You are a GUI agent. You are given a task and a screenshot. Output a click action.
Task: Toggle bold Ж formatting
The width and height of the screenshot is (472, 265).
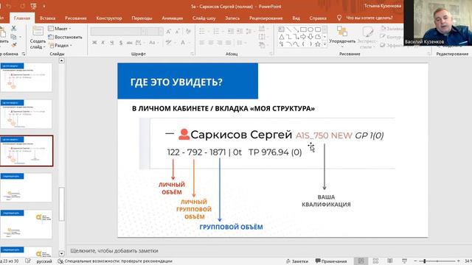click(x=94, y=43)
